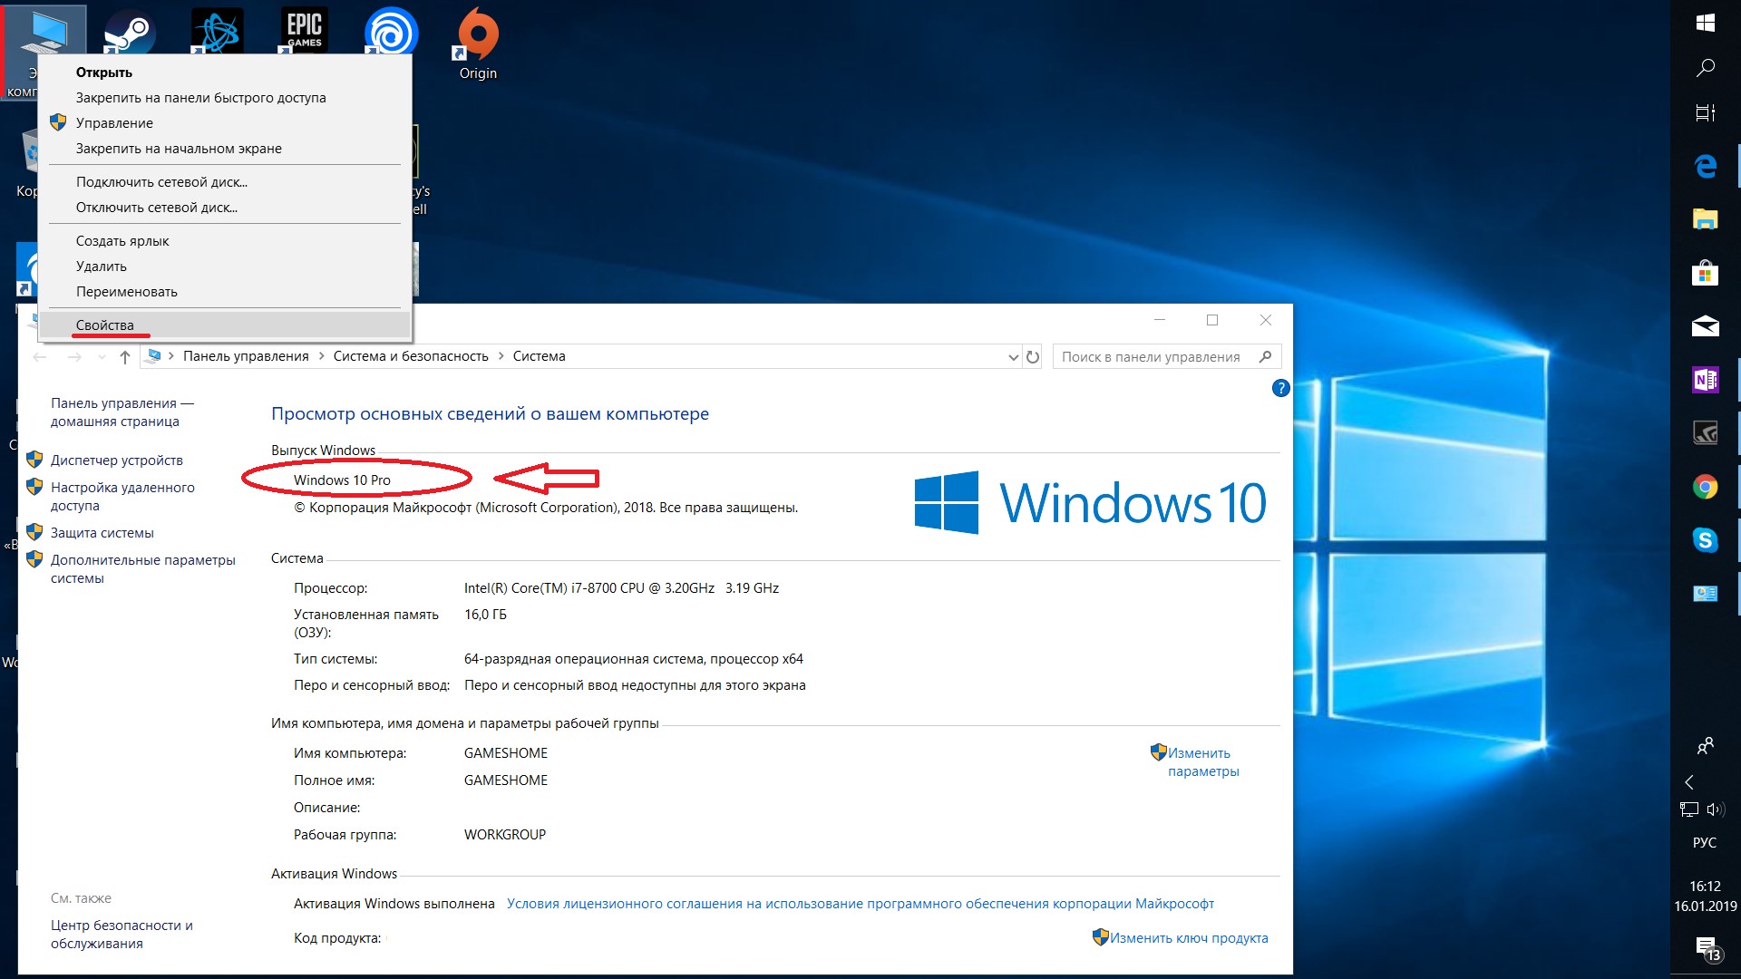Launch the Uplay desktop shortcut
1741x979 pixels.
[391, 31]
